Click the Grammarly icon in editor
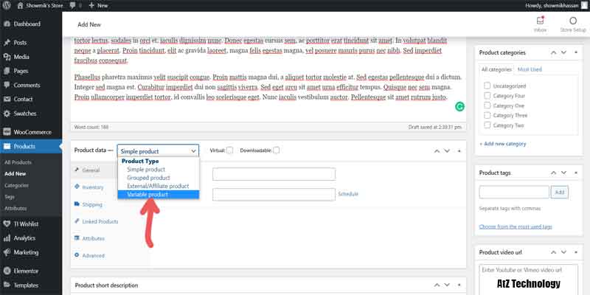Viewport: 590px width, 295px height. (459, 107)
